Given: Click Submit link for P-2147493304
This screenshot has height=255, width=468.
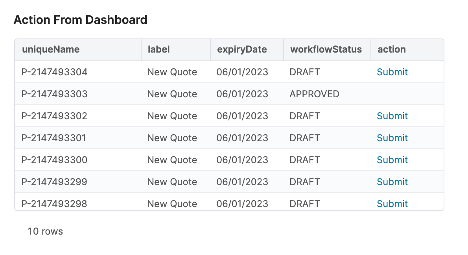Looking at the screenshot, I should coord(392,72).
